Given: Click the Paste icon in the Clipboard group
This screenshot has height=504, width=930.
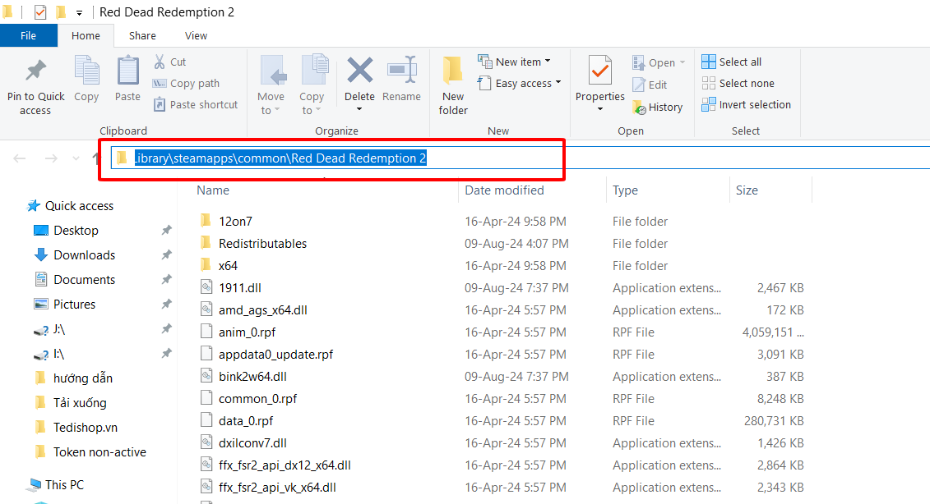Looking at the screenshot, I should click(127, 71).
